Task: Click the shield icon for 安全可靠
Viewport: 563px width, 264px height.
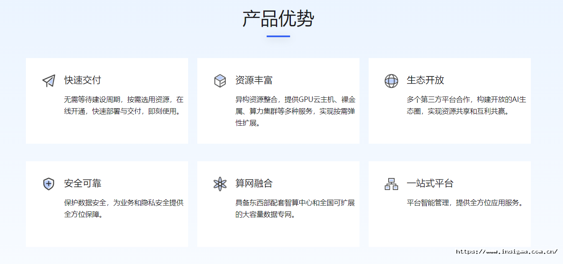Action: [x=48, y=184]
